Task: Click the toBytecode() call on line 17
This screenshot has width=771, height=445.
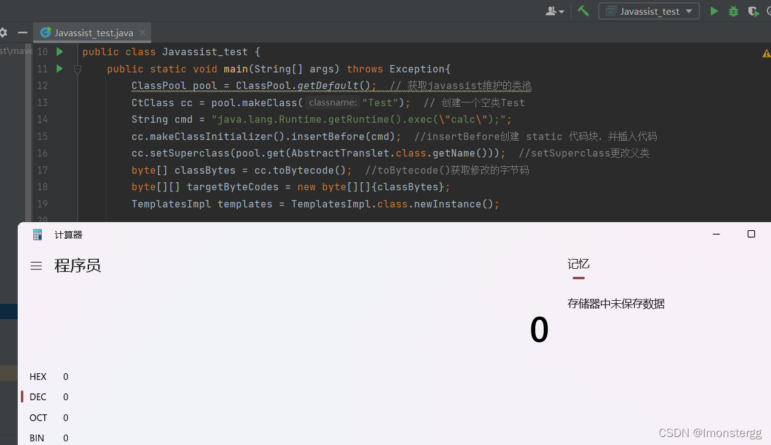Action: (x=312, y=170)
